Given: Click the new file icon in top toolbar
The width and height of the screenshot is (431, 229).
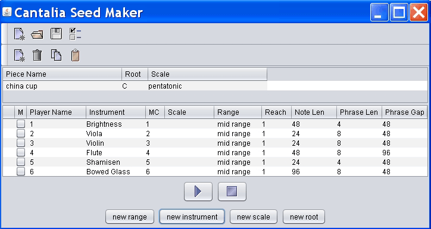Looking at the screenshot, I should tap(20, 34).
